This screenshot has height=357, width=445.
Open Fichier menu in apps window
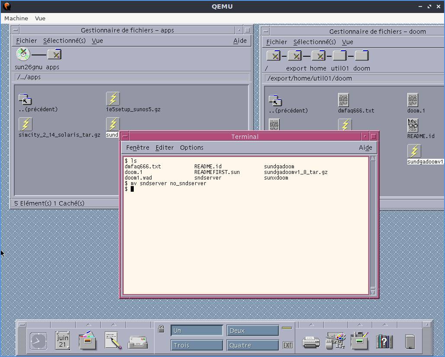pyautogui.click(x=26, y=41)
